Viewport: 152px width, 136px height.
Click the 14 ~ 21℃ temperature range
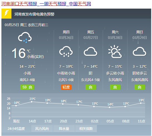pyautogui.click(x=28, y=67)
